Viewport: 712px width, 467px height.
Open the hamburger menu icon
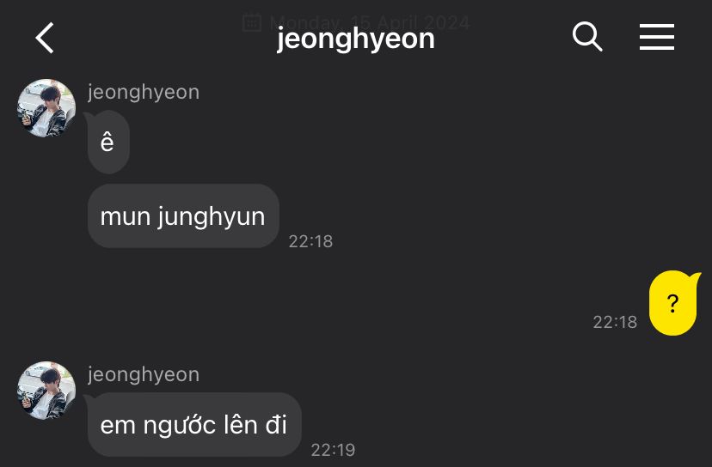tap(657, 37)
